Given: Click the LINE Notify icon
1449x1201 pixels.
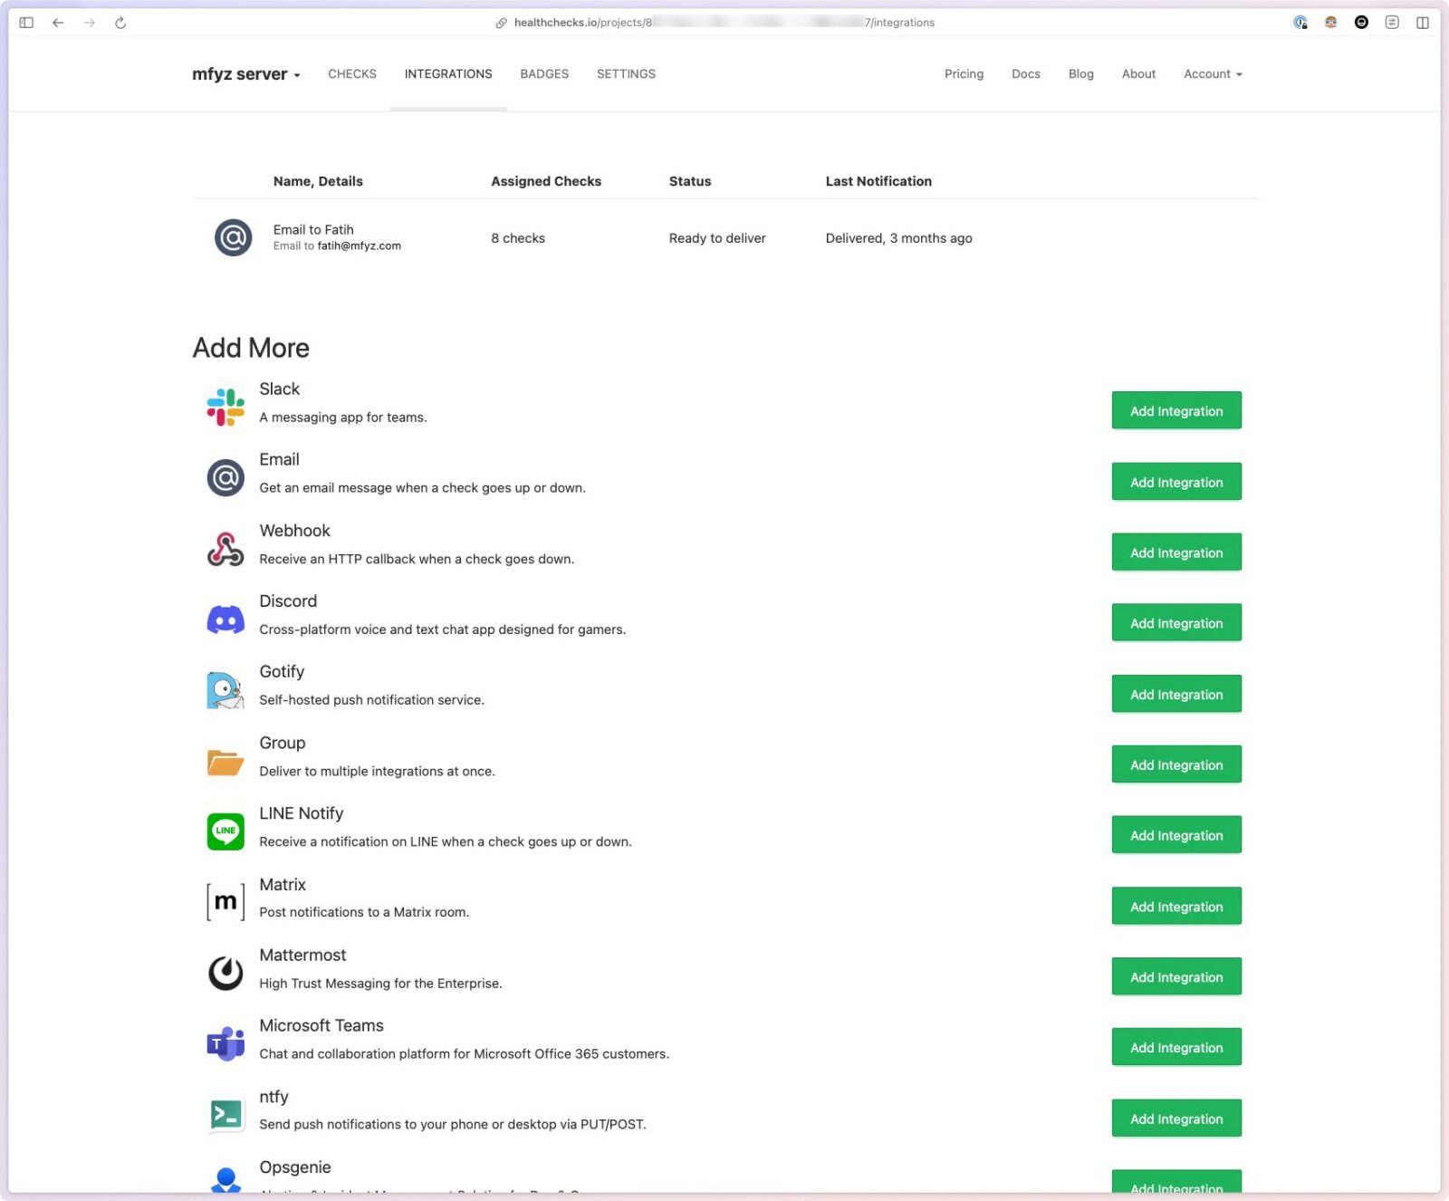Looking at the screenshot, I should pos(226,831).
